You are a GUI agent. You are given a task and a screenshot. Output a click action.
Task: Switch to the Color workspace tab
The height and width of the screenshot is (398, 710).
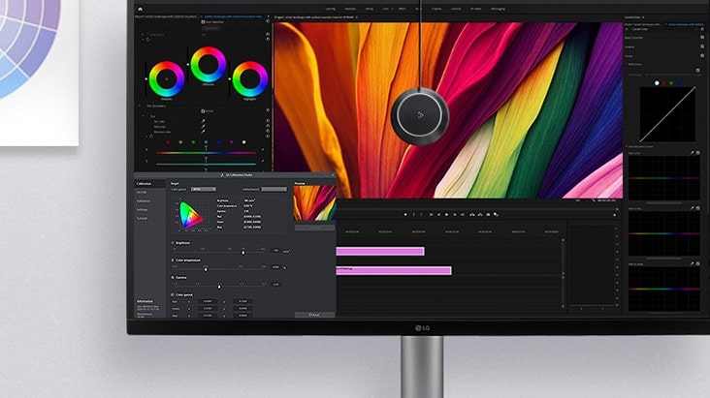click(x=386, y=9)
